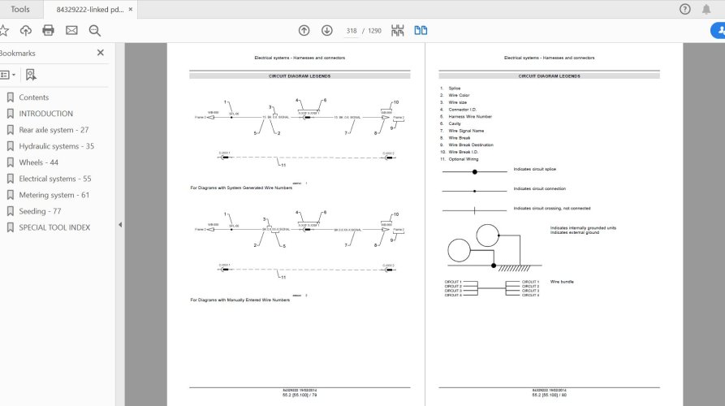Click the find current bookmark icon

31,75
